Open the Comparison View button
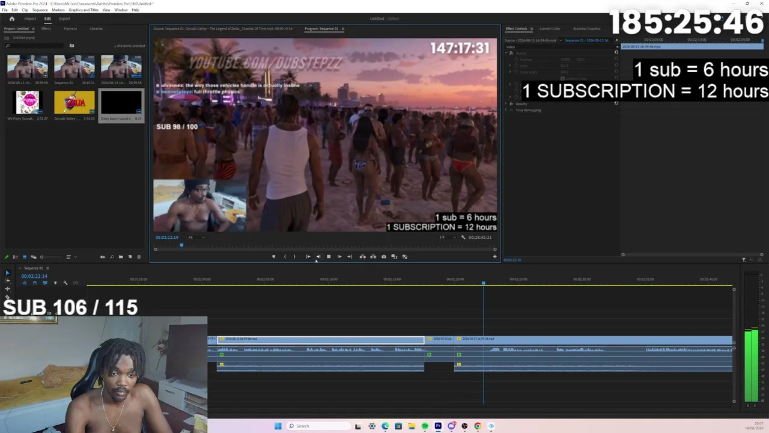769x433 pixels. pyautogui.click(x=394, y=257)
